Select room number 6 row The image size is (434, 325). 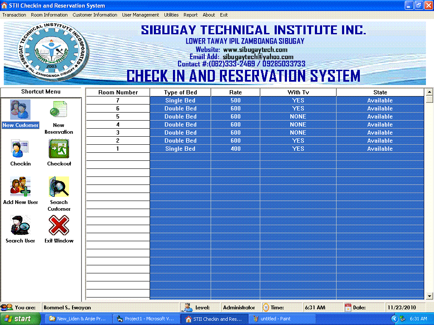(255, 108)
